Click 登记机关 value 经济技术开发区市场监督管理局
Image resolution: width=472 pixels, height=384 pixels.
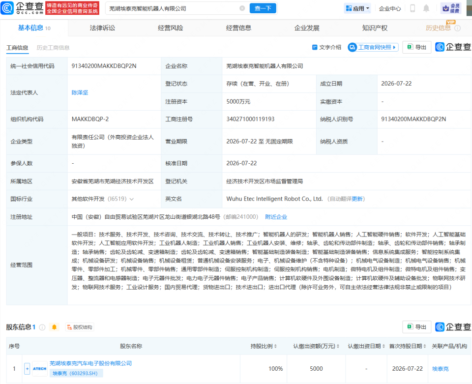click(265, 181)
